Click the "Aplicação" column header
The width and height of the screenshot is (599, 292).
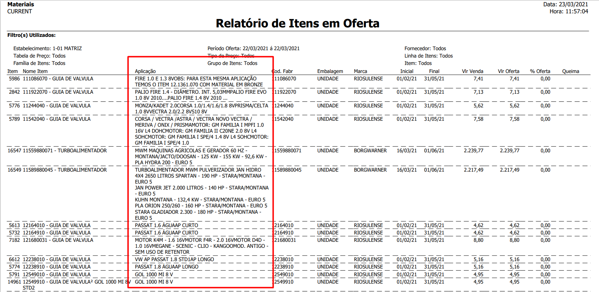click(145, 71)
